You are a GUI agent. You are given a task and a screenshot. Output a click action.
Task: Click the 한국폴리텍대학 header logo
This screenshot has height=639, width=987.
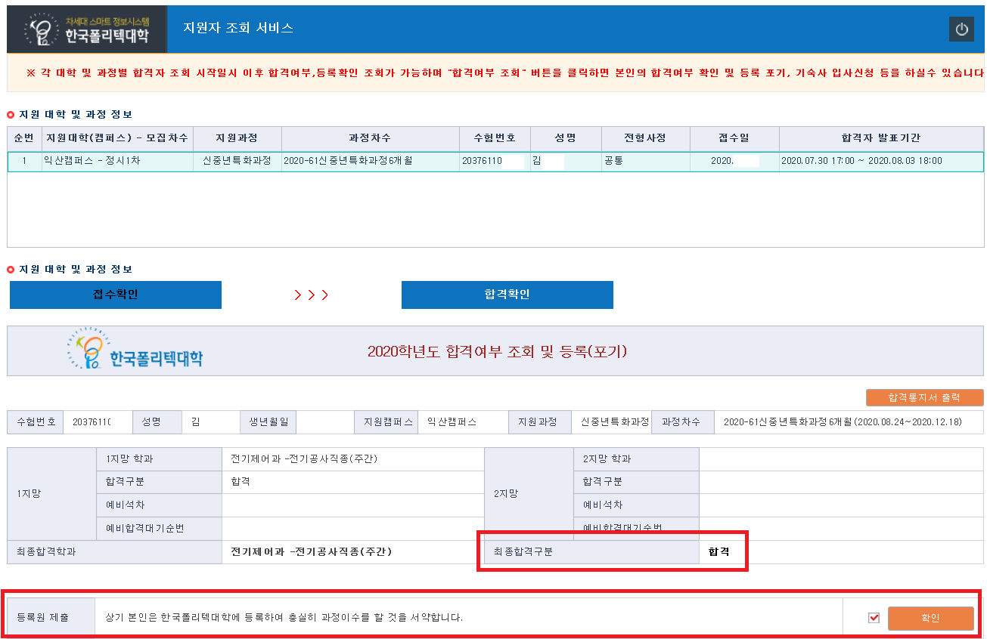tap(86, 29)
